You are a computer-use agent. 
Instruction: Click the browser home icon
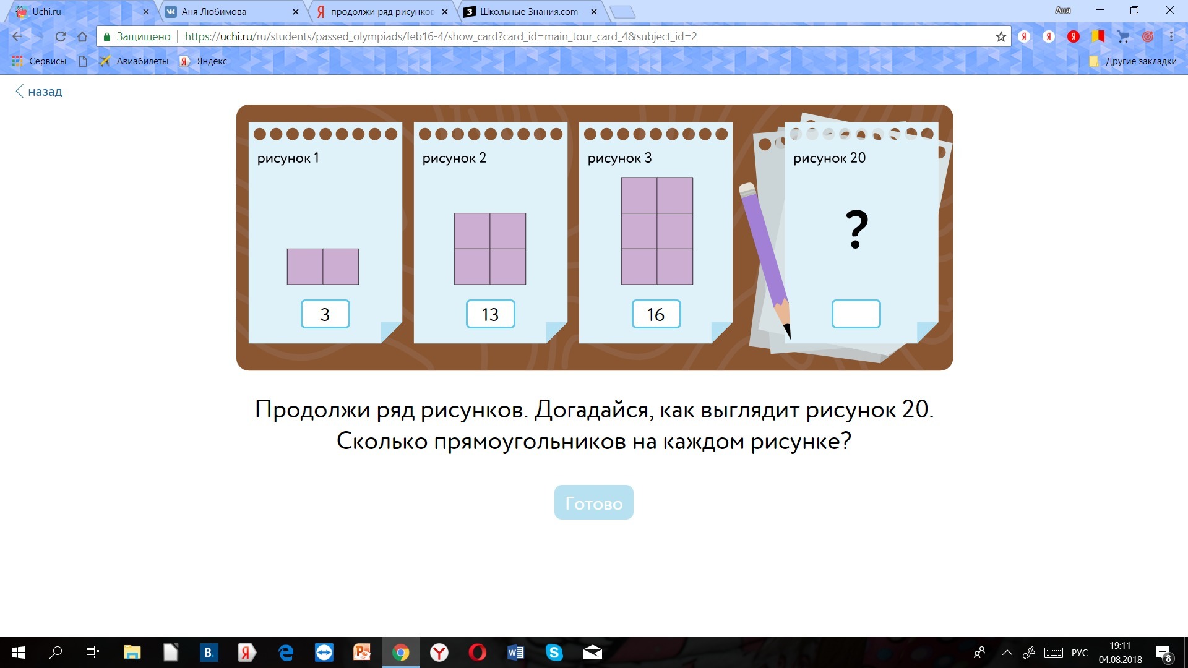pyautogui.click(x=82, y=36)
